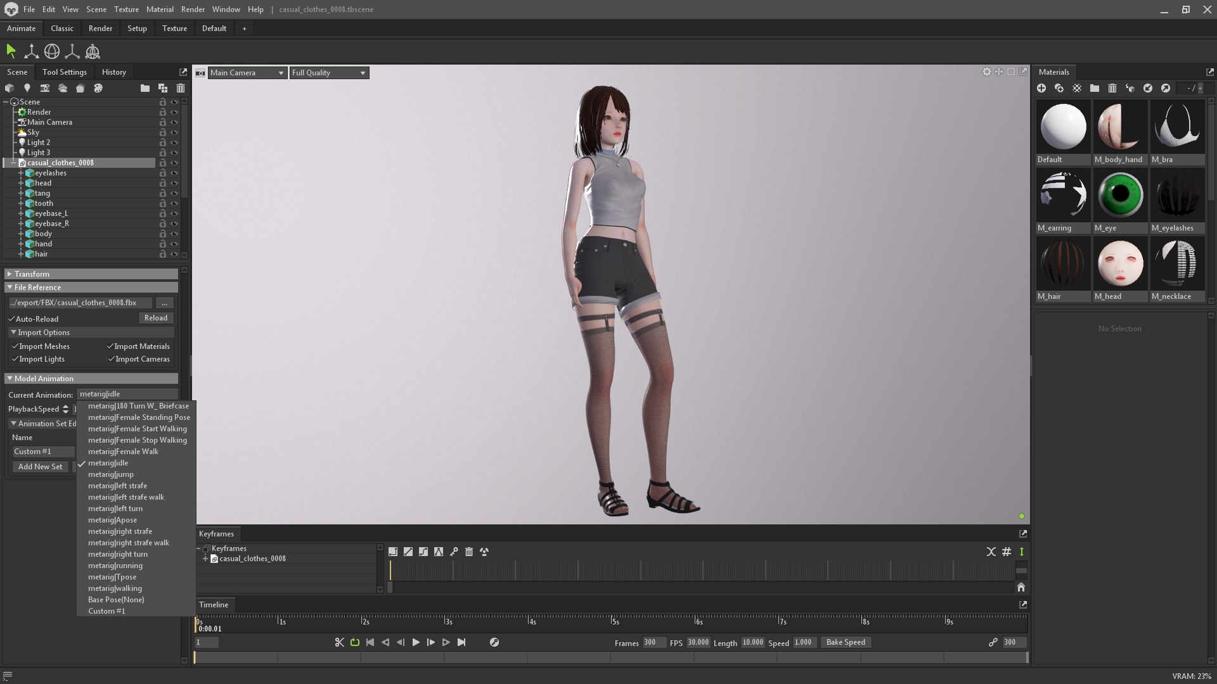The width and height of the screenshot is (1217, 684).
Task: Click the import material arrow icon
Action: tap(1148, 88)
